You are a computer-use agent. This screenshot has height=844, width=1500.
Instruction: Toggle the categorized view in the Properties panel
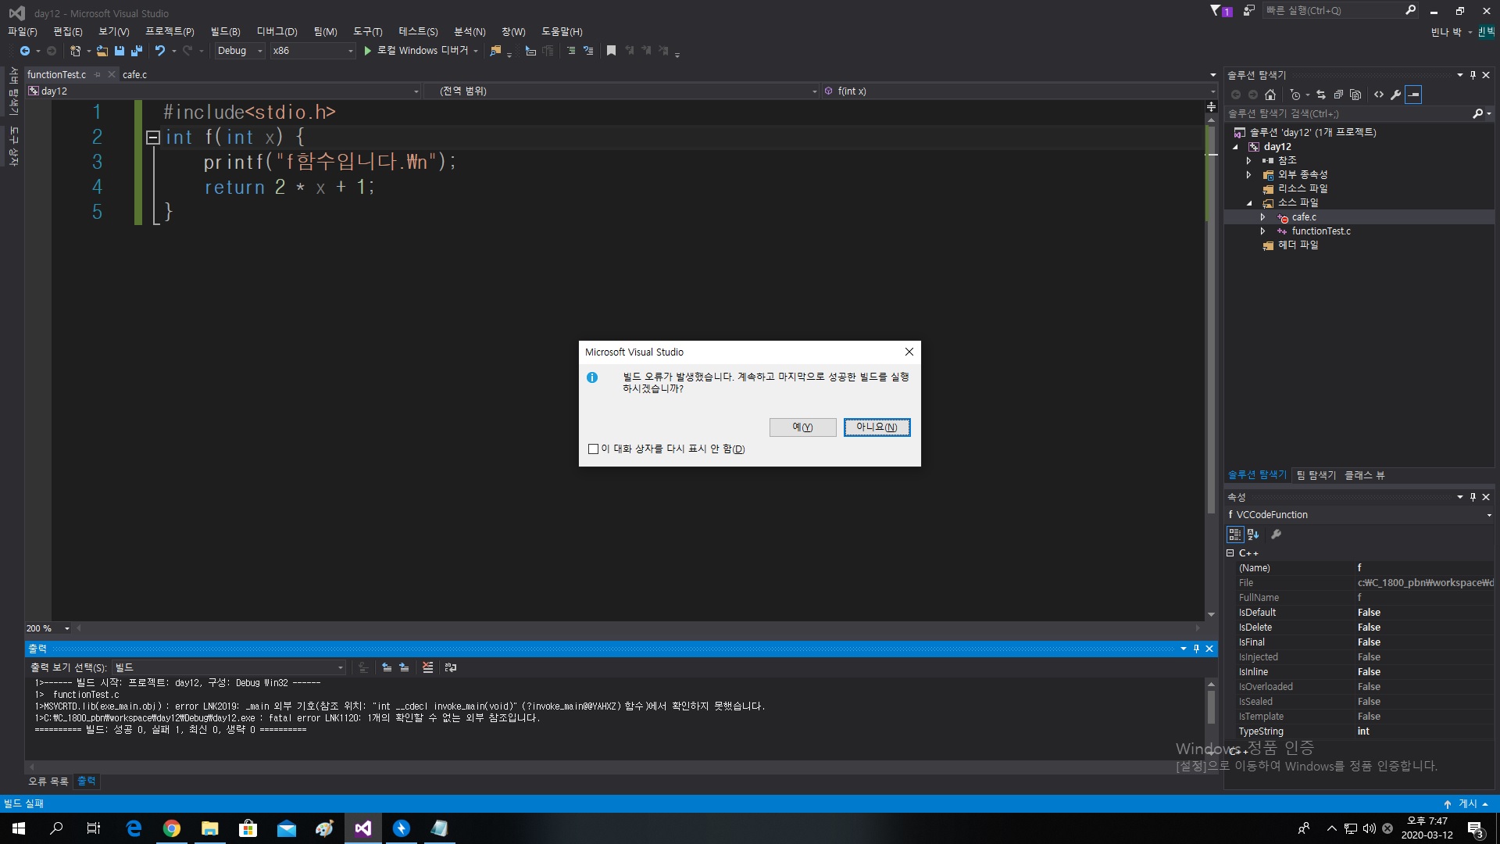click(1234, 535)
